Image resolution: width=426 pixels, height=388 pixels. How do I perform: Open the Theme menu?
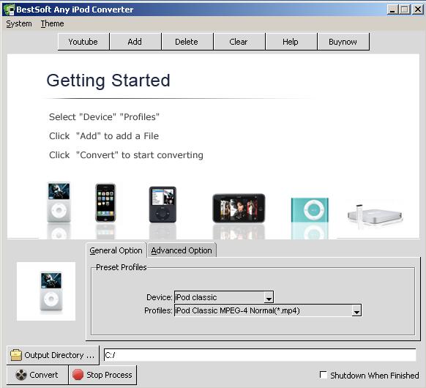tap(53, 24)
